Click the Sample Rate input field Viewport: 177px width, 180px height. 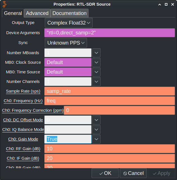point(109,91)
